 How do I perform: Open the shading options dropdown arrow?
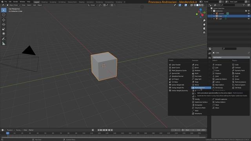click(205, 5)
